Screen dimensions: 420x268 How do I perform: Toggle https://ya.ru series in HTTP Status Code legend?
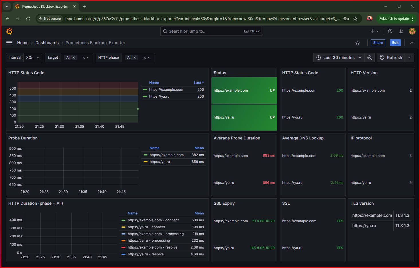coord(159,96)
